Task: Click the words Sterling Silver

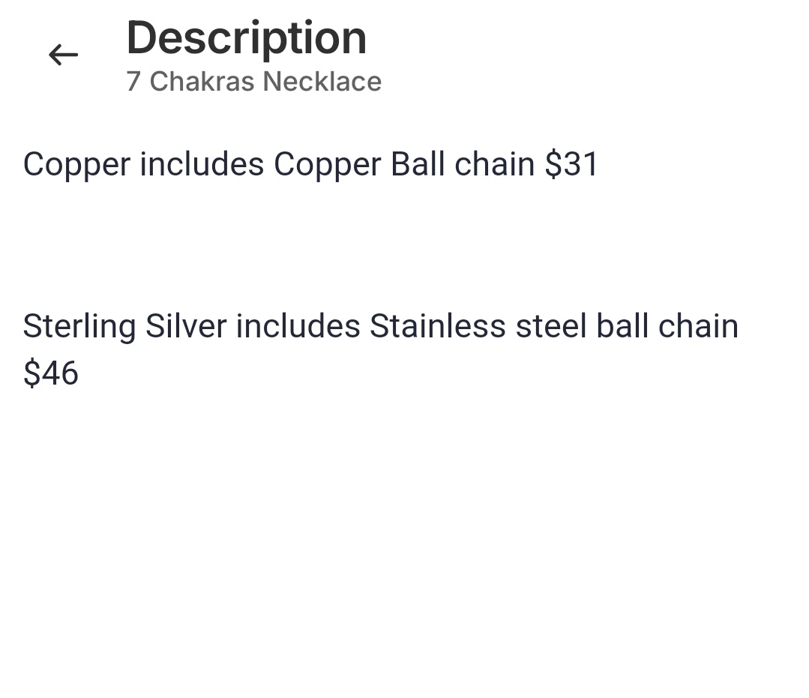Action: tap(124, 326)
